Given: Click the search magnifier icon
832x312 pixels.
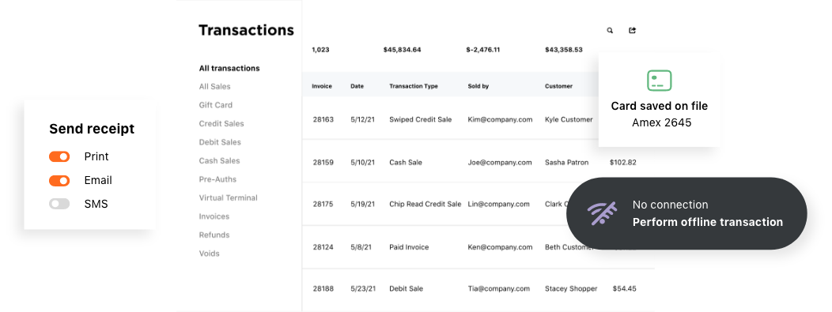Looking at the screenshot, I should click(610, 31).
